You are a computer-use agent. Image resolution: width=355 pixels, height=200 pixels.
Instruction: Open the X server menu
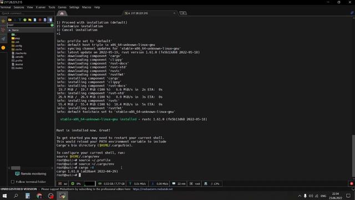coord(40,7)
